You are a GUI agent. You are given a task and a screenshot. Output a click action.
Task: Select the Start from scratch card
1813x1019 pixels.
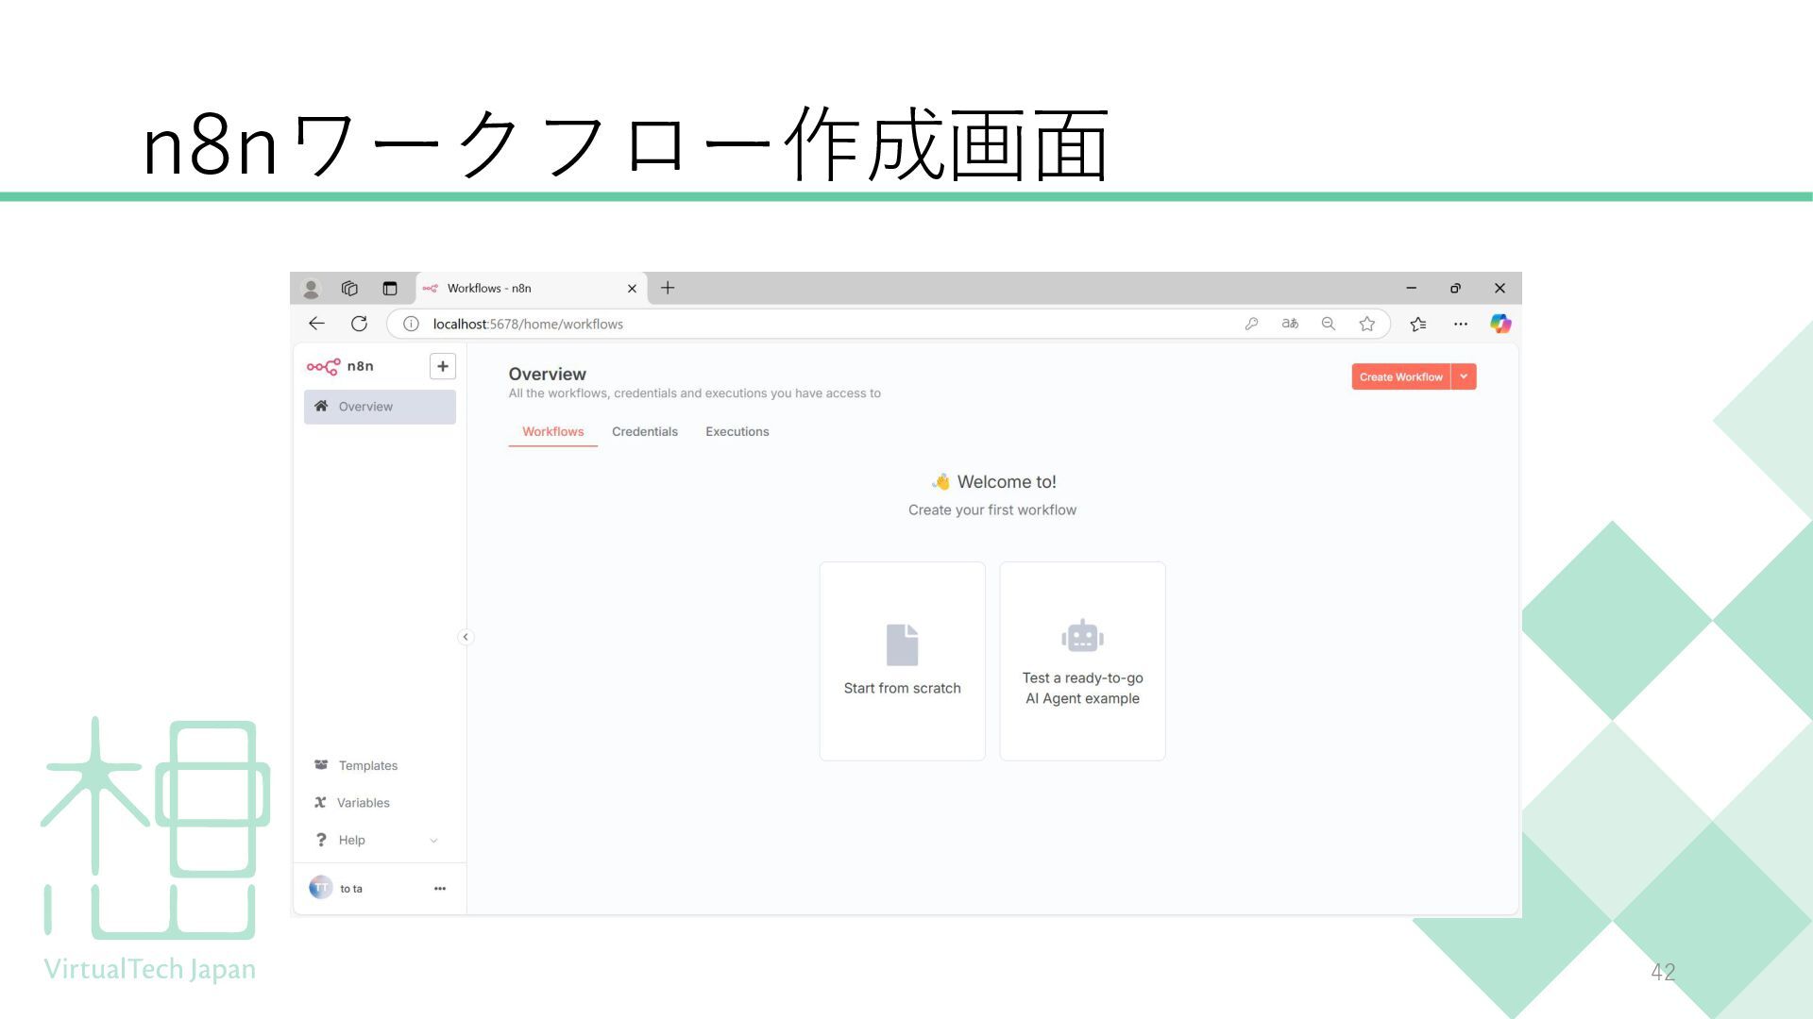(902, 660)
